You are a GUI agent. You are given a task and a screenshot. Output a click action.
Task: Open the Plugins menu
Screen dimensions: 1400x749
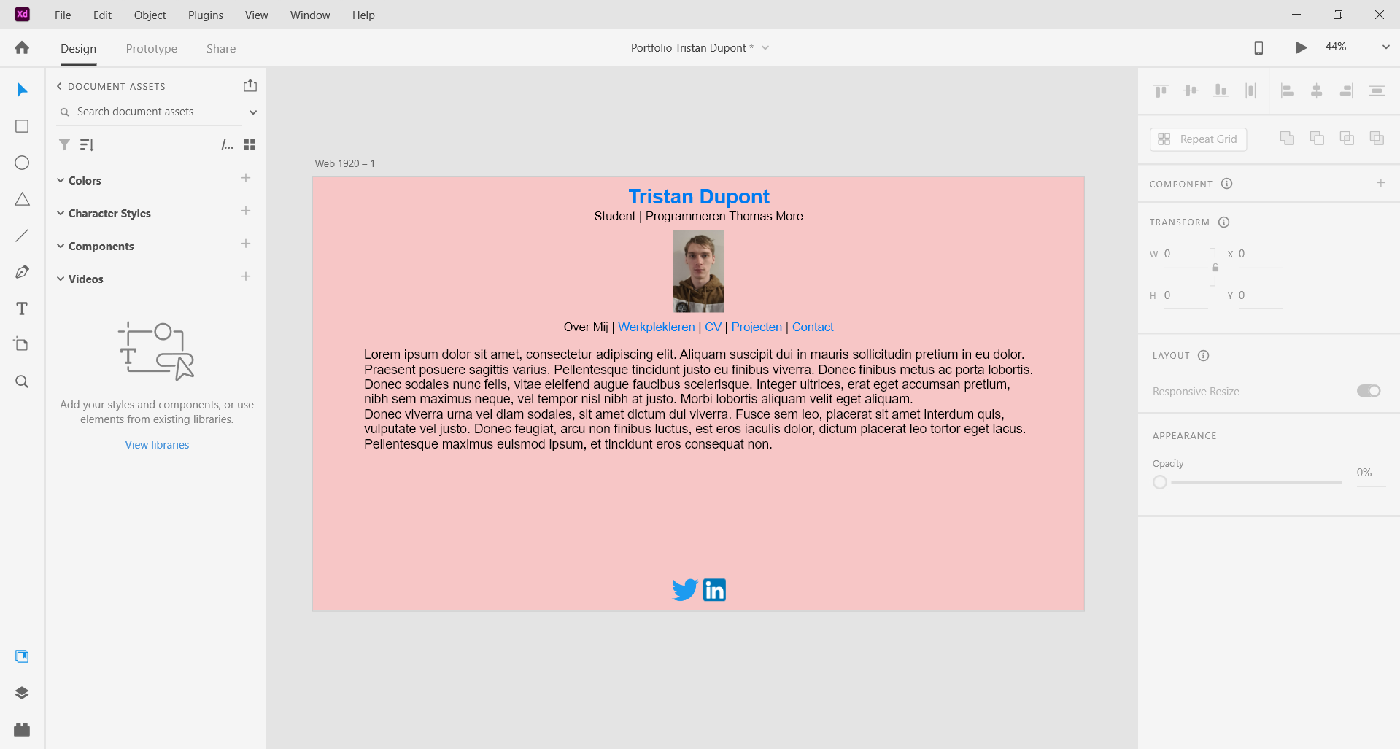click(x=206, y=15)
